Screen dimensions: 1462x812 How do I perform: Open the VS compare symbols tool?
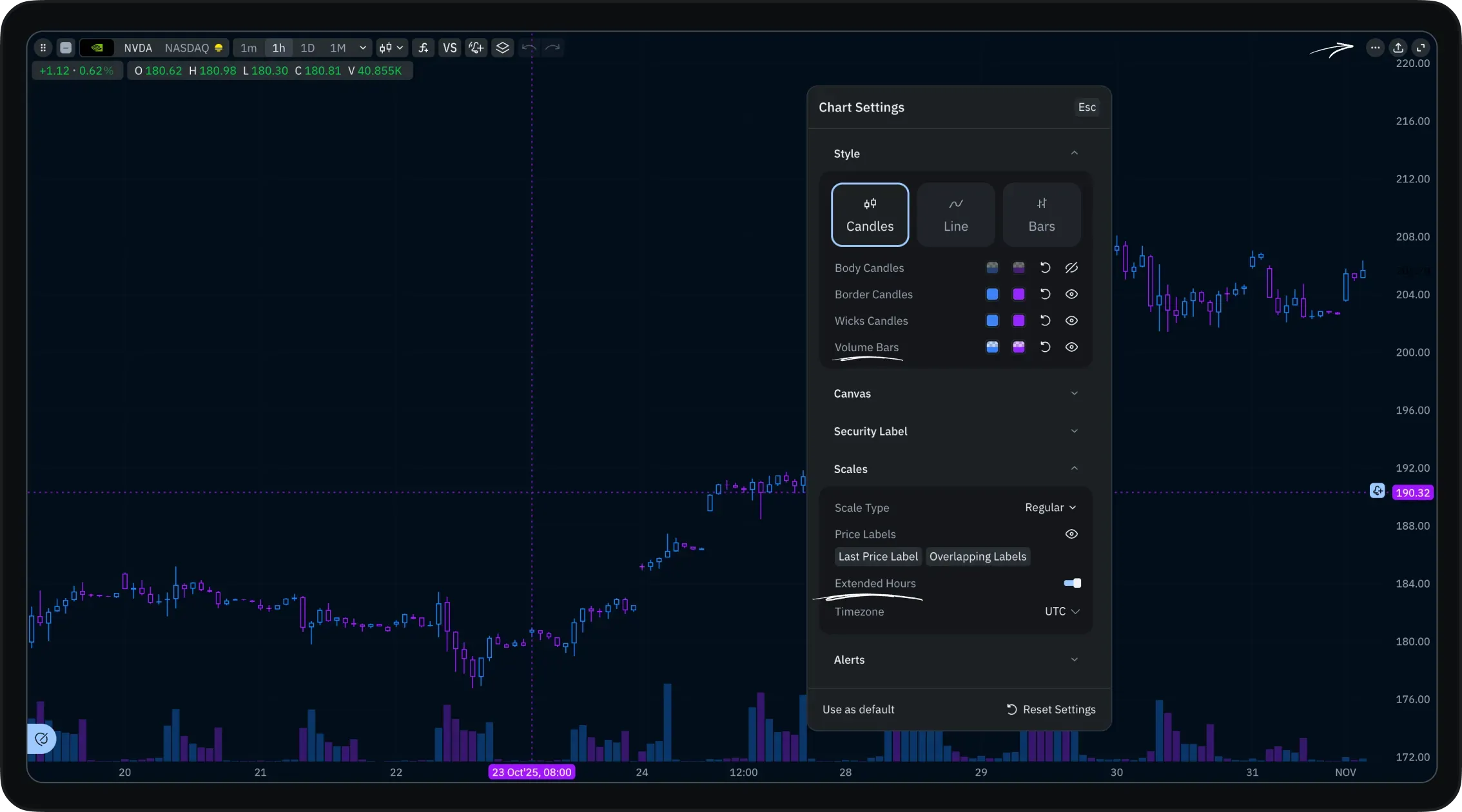pyautogui.click(x=450, y=48)
